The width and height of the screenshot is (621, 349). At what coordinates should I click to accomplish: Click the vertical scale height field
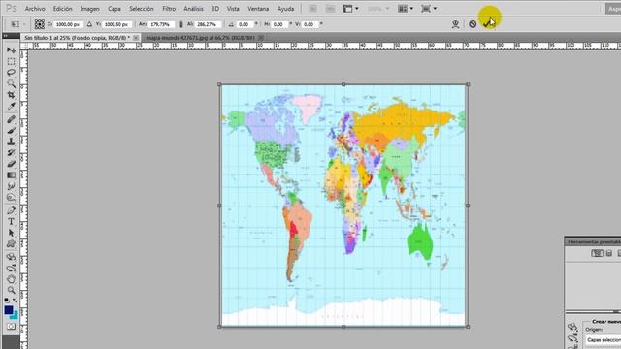click(x=209, y=24)
